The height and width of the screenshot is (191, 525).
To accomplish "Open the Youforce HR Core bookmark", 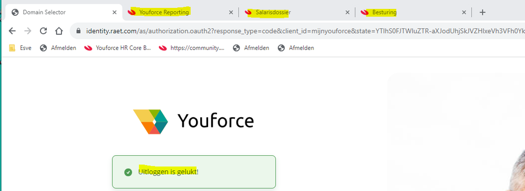I will pyautogui.click(x=118, y=48).
